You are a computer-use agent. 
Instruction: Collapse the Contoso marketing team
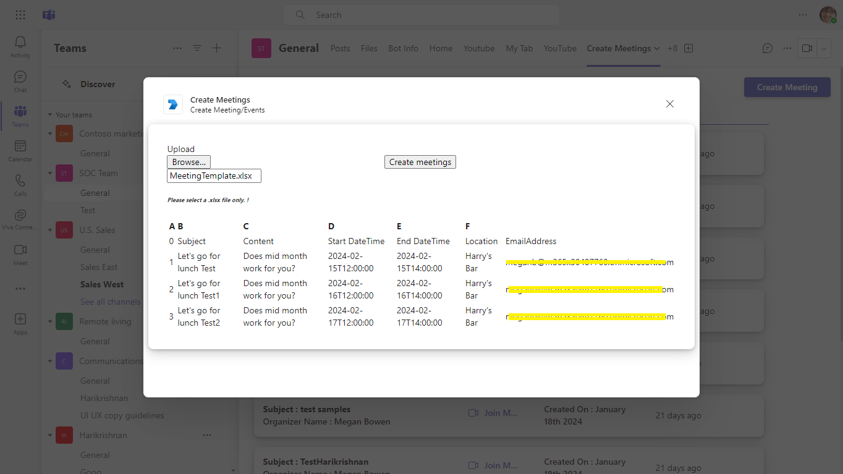[x=50, y=133]
